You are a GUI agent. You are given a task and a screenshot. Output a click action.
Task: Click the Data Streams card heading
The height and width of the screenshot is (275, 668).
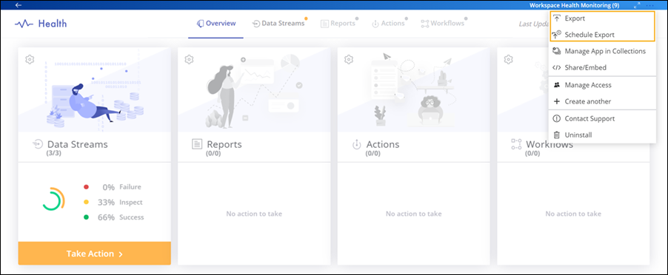pos(78,144)
